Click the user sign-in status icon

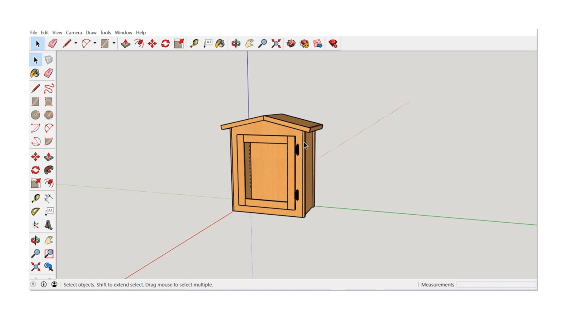coord(54,284)
